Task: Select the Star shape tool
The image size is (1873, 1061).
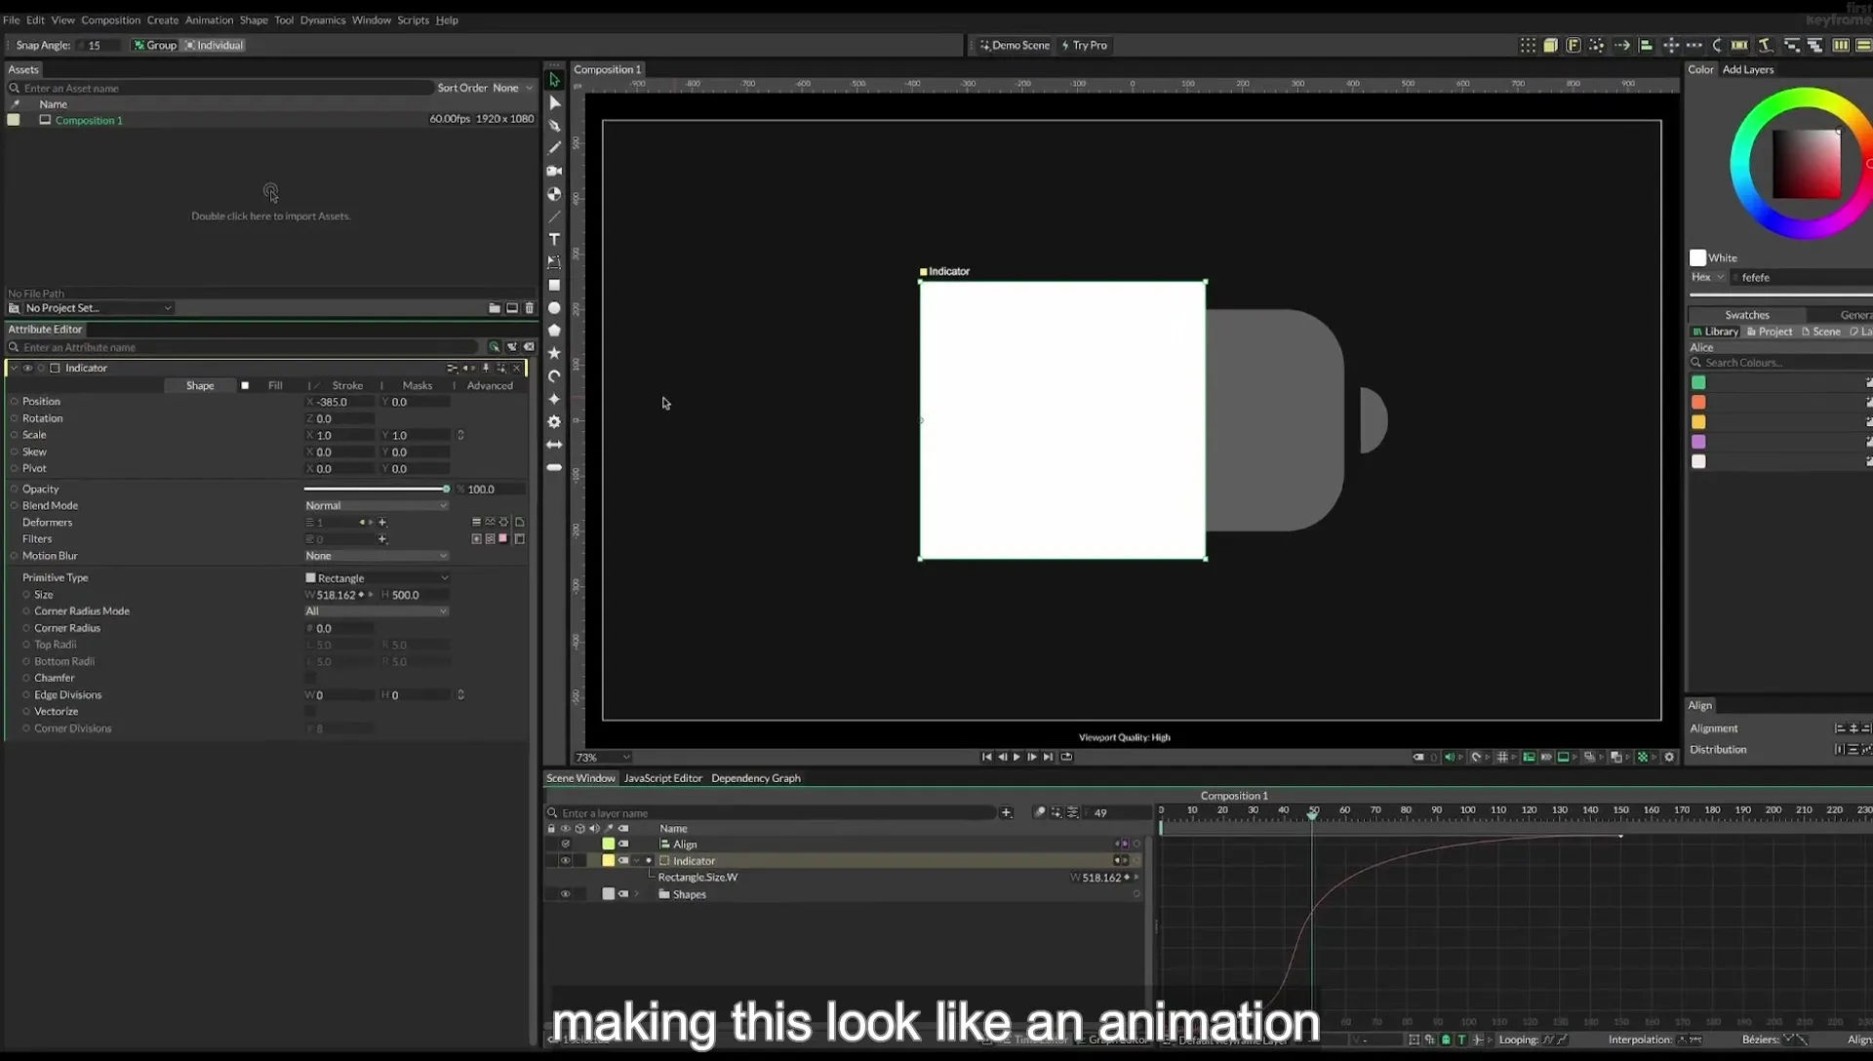Action: [x=554, y=353]
